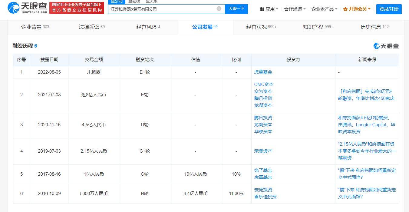Open the 企业级产品 dropdown menu
Screen dimensions: 409x212
(x=323, y=9)
